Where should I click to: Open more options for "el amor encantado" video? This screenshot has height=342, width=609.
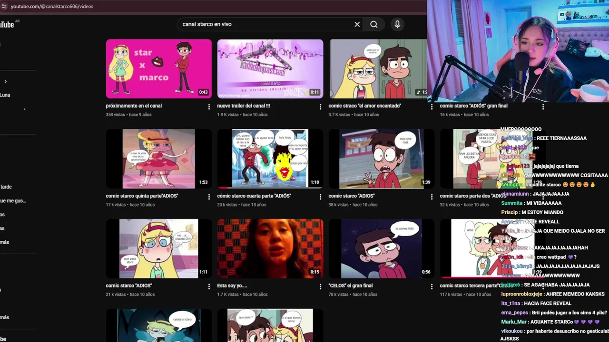(432, 107)
